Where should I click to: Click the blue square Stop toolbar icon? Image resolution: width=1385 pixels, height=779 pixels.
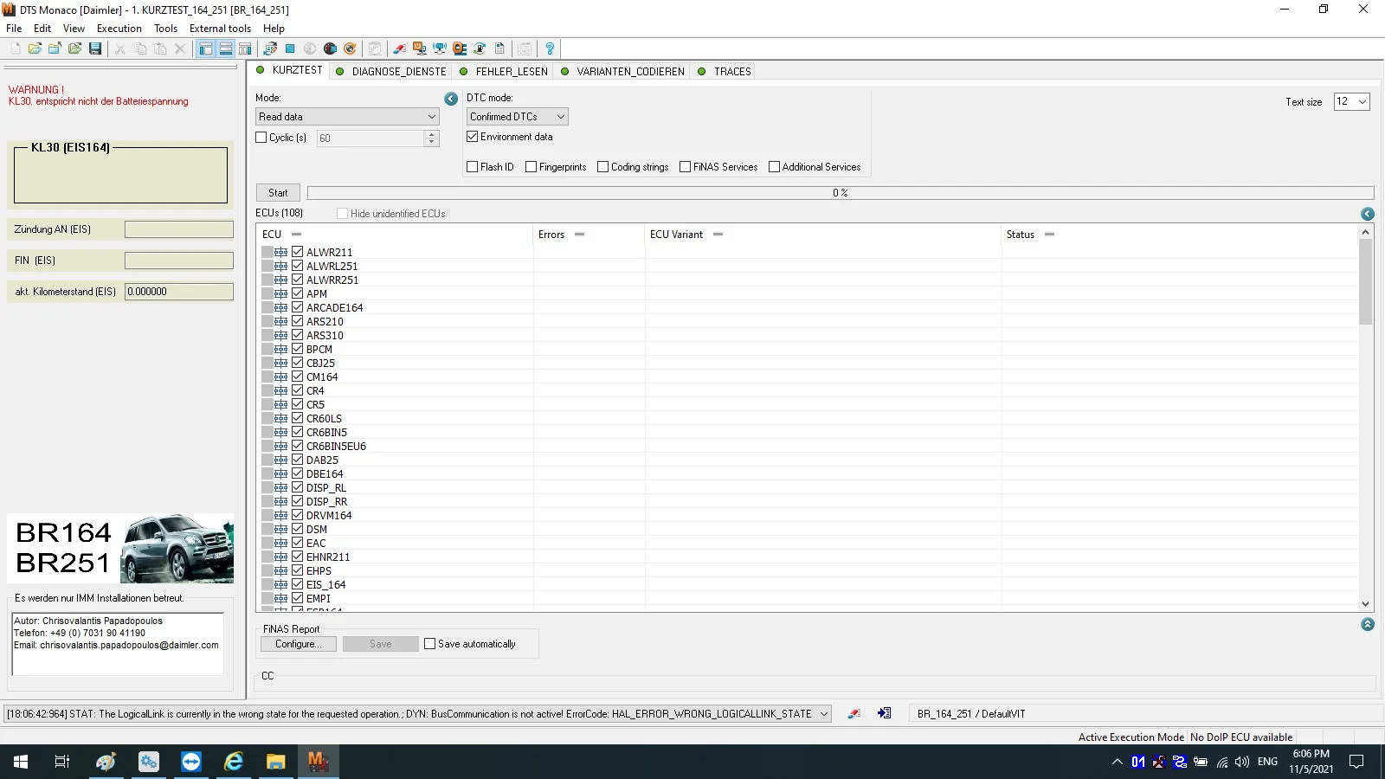290,48
